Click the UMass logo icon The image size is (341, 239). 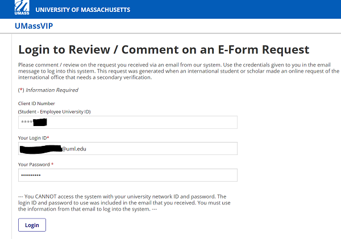click(21, 9)
